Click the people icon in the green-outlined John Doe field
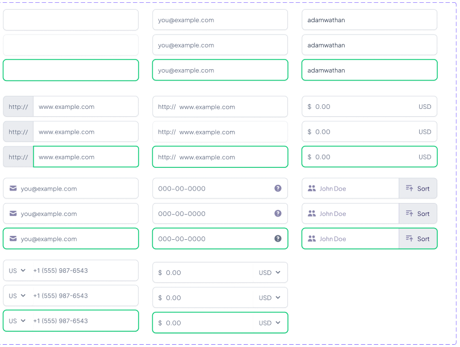This screenshot has height=347, width=460. coord(312,239)
